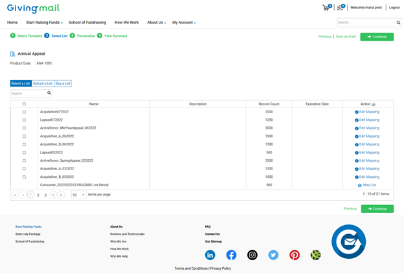Tick the Lapsed052022 row checkbox

tap(24, 153)
